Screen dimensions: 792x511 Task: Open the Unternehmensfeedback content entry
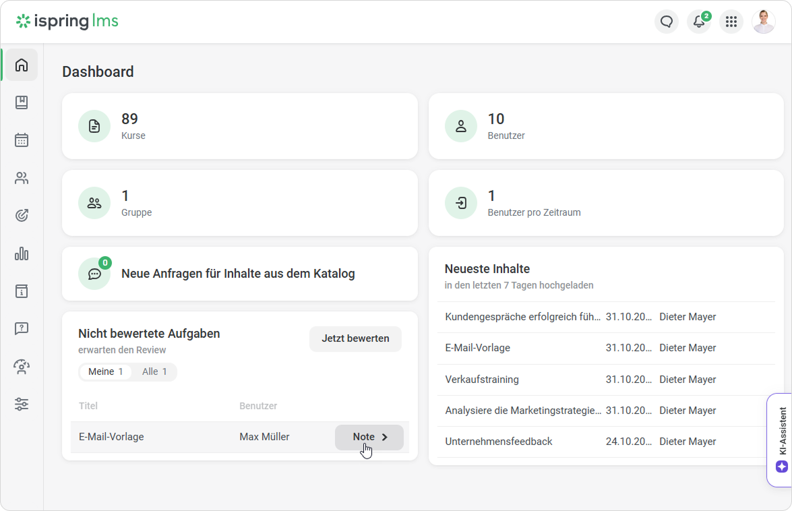click(499, 442)
